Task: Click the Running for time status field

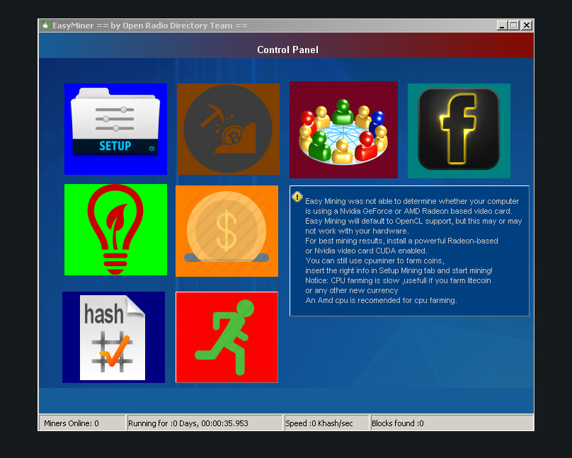Action: [x=205, y=423]
